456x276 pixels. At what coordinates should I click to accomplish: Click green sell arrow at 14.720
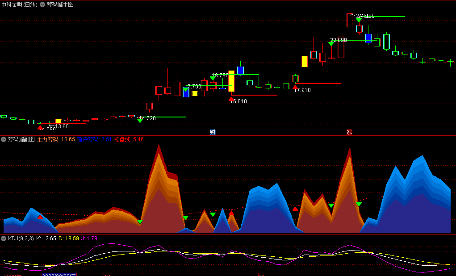click(140, 121)
